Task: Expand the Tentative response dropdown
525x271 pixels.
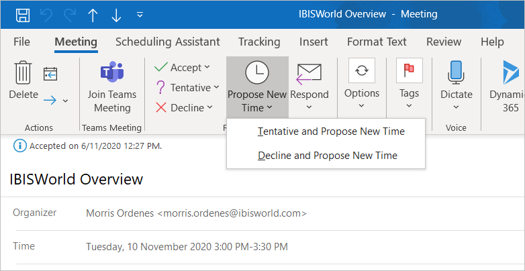Action: click(x=216, y=87)
